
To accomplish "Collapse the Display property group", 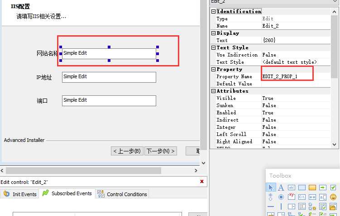I will (213, 33).
